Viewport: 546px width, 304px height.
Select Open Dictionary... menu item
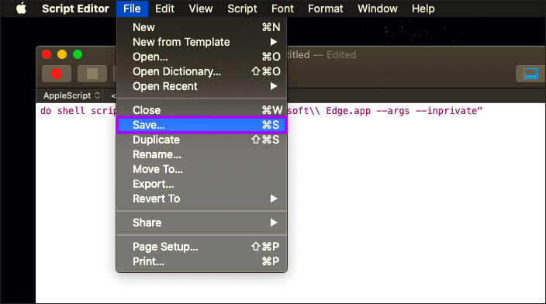[202, 71]
